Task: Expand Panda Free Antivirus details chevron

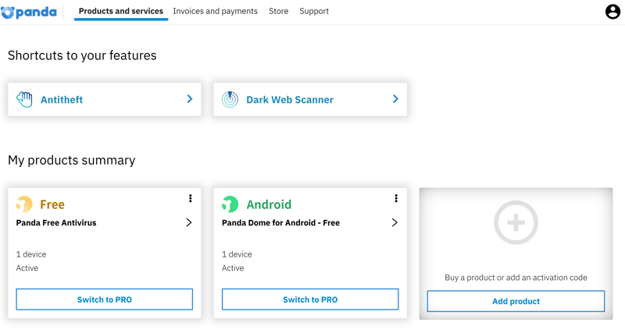Action: click(189, 222)
